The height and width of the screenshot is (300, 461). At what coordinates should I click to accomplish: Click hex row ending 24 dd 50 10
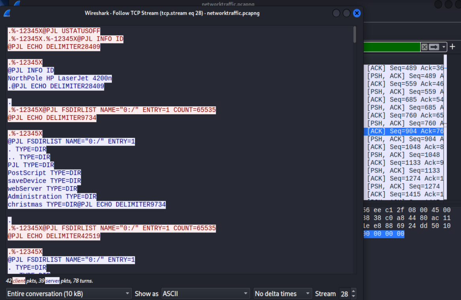pos(407,226)
